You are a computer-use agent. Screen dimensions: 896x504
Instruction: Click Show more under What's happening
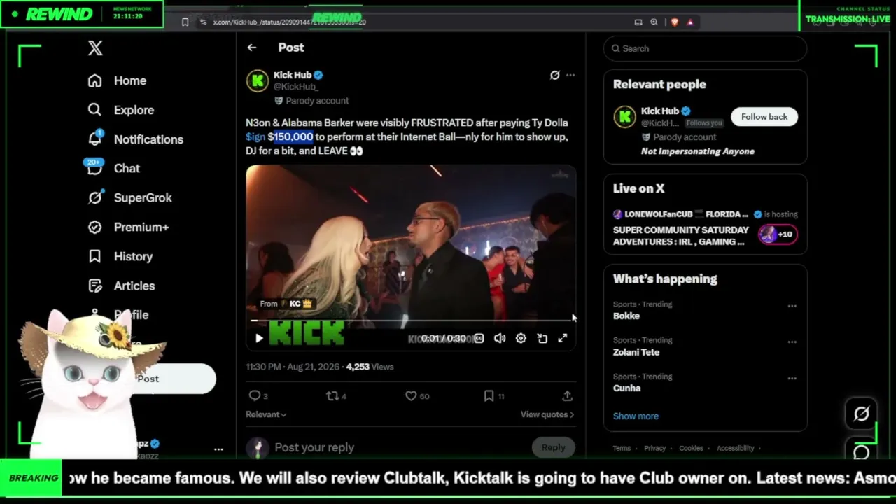[636, 416]
